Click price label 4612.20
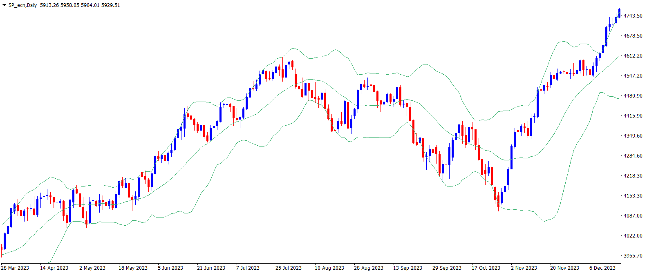This screenshot has width=647, height=273. [633, 55]
